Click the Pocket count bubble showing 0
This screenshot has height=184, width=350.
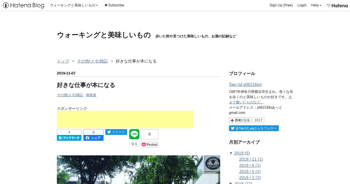[150, 134]
